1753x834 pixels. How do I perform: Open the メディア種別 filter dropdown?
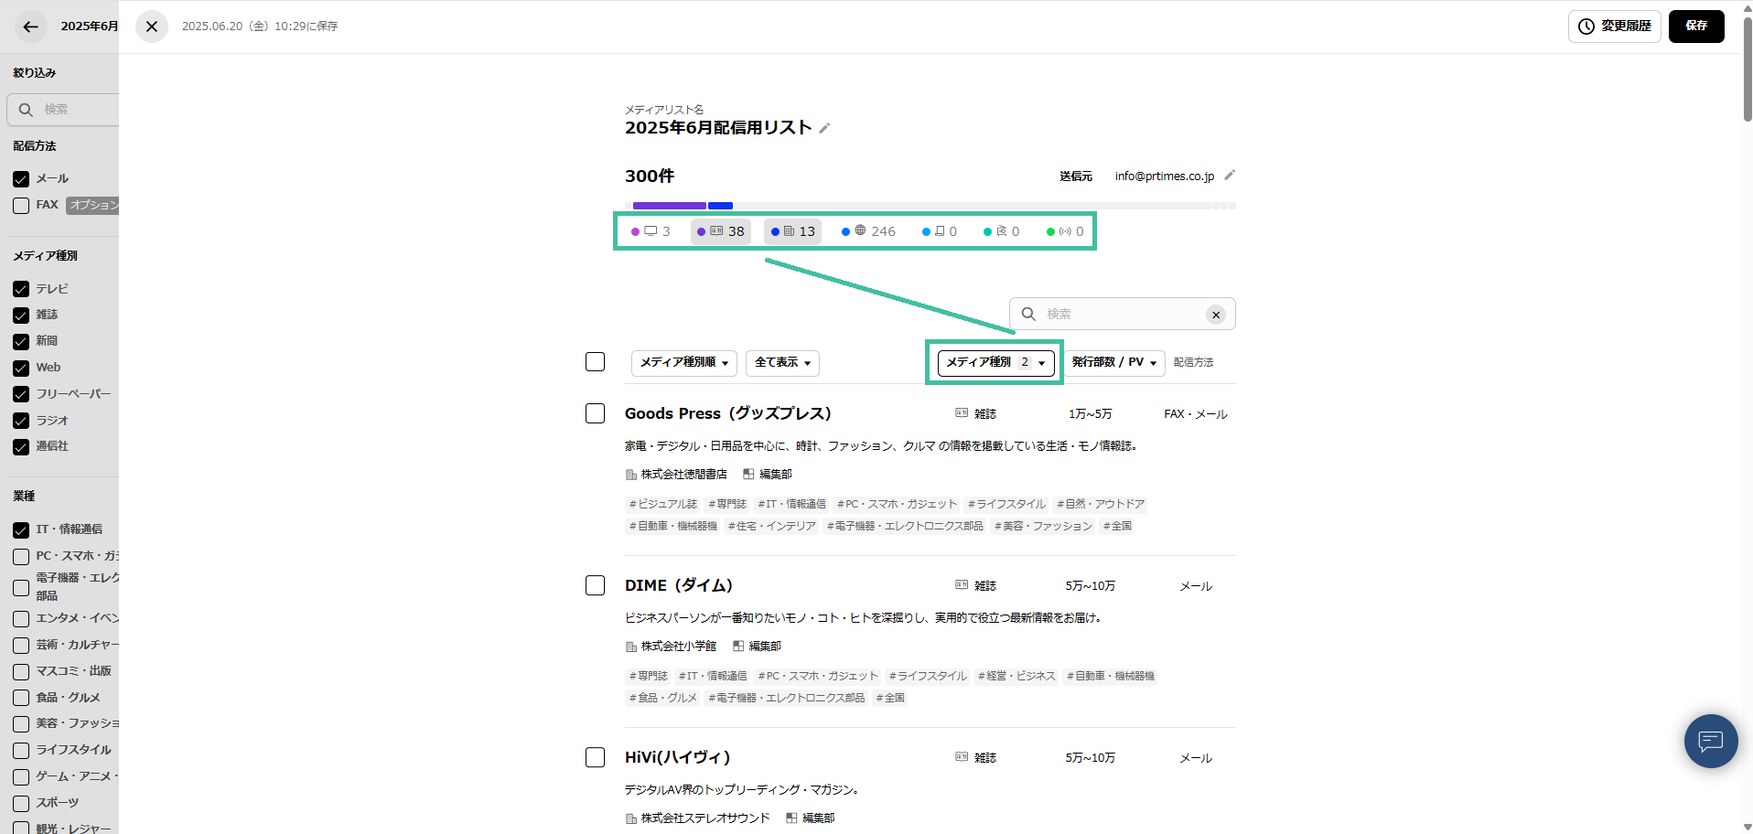995,363
